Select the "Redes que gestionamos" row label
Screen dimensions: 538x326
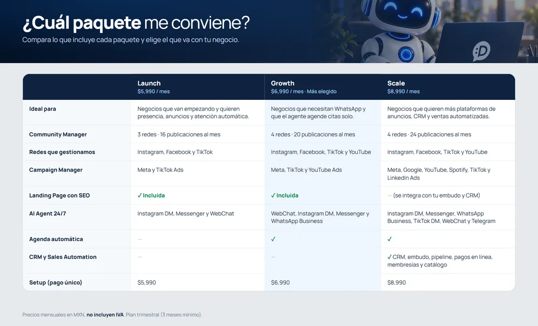pos(62,152)
